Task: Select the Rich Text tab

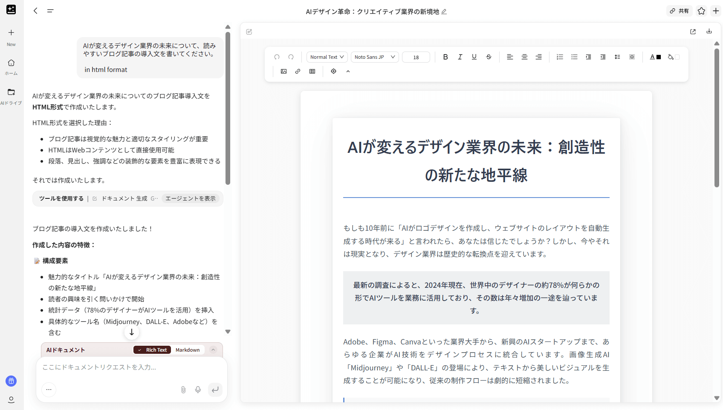Action: click(x=152, y=350)
